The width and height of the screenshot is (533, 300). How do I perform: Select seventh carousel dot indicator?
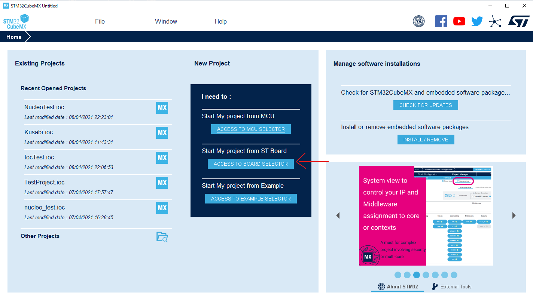tap(454, 275)
